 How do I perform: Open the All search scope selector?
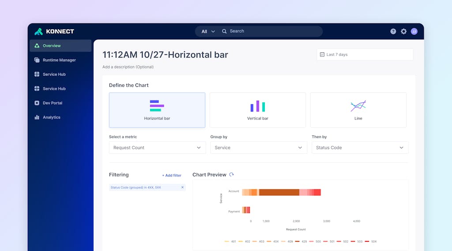click(208, 31)
